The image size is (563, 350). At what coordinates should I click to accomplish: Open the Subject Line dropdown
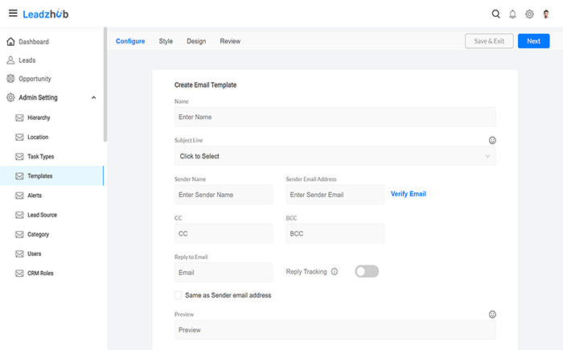pos(335,156)
